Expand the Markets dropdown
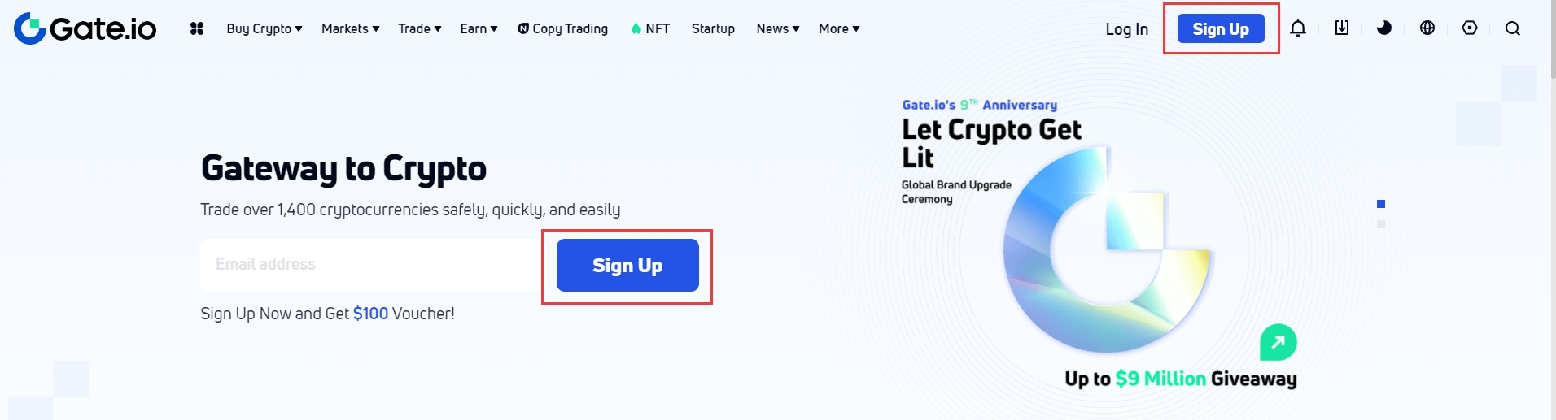 (350, 28)
